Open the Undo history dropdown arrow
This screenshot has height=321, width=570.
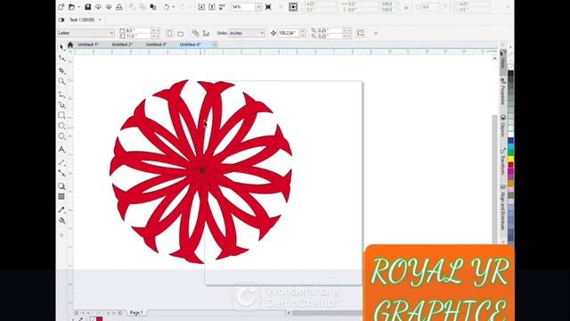pyautogui.click(x=174, y=7)
